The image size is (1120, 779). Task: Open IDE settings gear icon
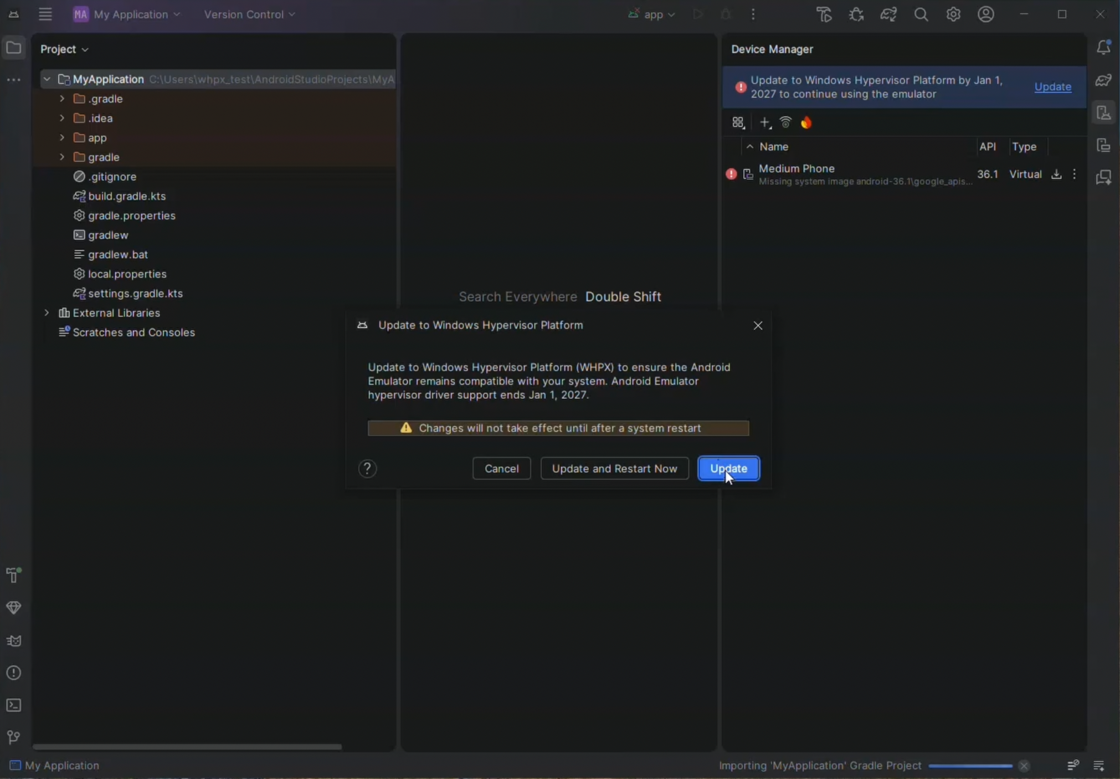[953, 14]
